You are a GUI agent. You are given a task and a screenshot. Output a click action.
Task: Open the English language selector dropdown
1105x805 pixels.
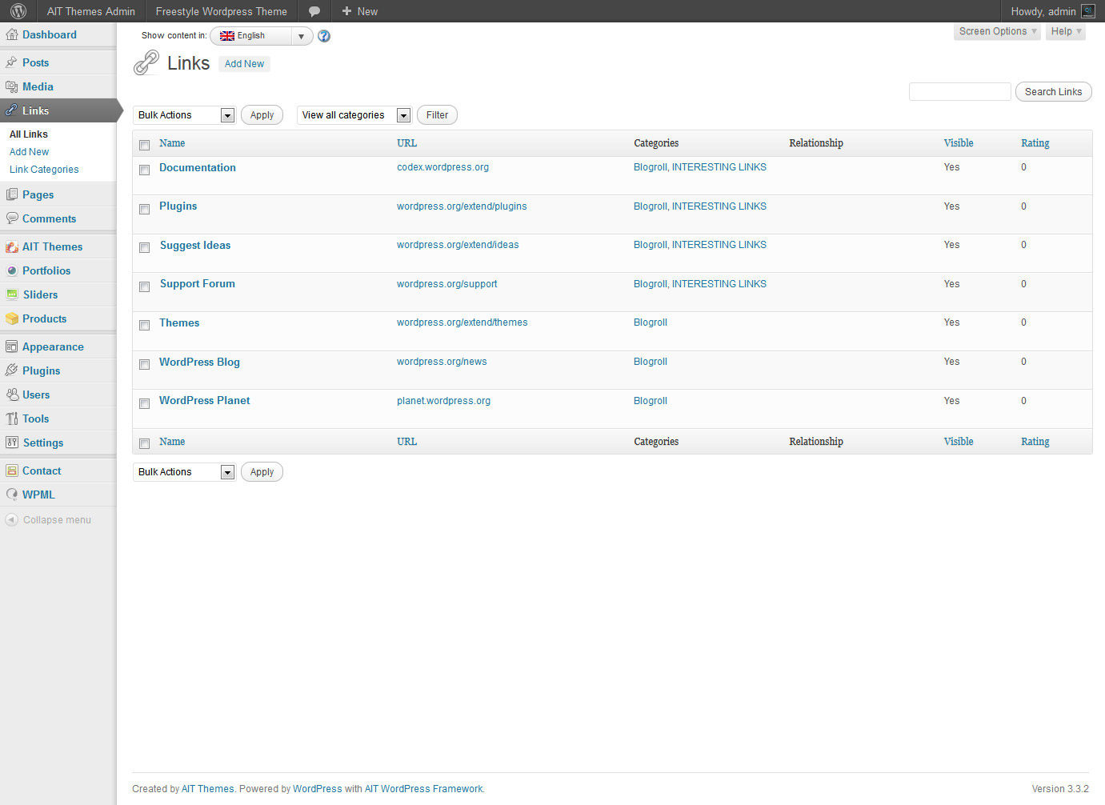click(x=262, y=36)
